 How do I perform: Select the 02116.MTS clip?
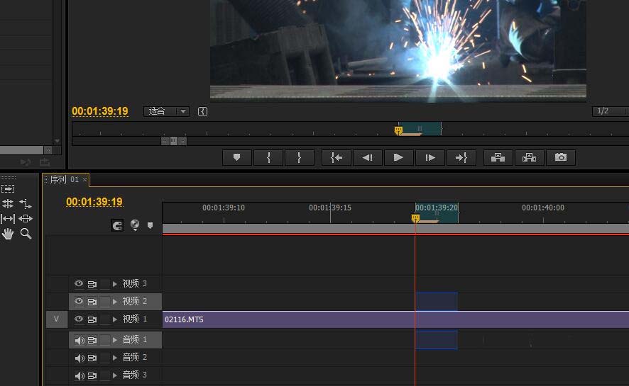pyautogui.click(x=395, y=319)
